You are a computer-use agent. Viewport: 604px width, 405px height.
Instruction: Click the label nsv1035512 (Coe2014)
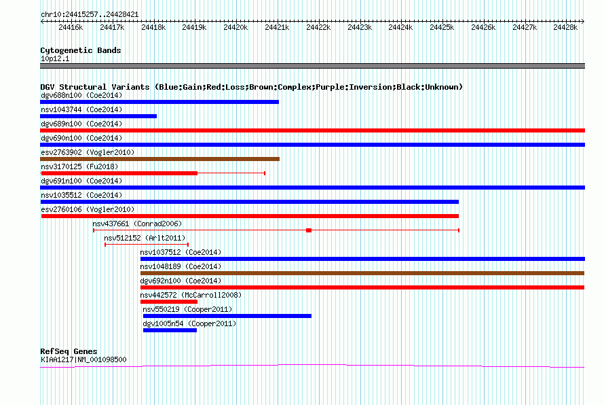81,195
